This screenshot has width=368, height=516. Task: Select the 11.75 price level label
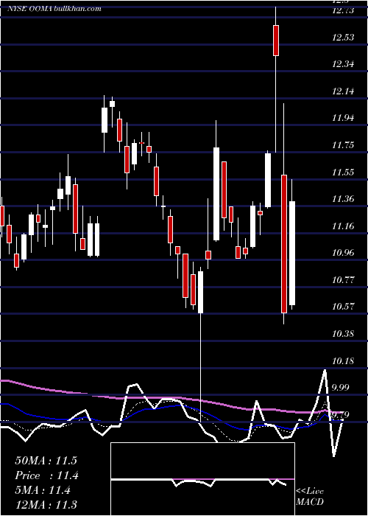click(343, 145)
